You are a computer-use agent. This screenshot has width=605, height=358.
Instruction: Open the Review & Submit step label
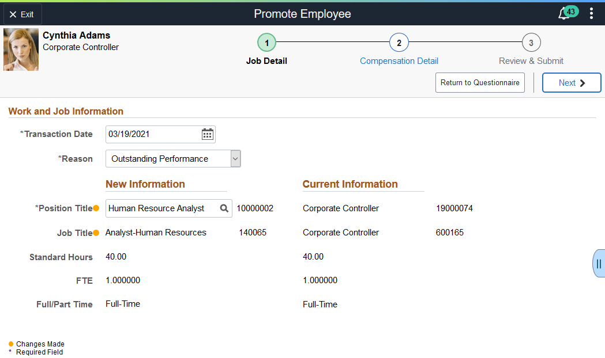pos(531,60)
